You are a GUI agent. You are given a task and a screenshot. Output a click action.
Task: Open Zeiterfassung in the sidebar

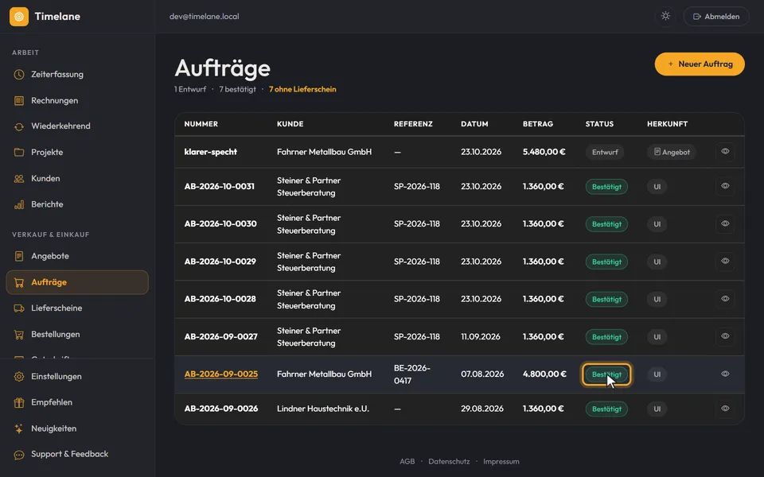(77, 75)
